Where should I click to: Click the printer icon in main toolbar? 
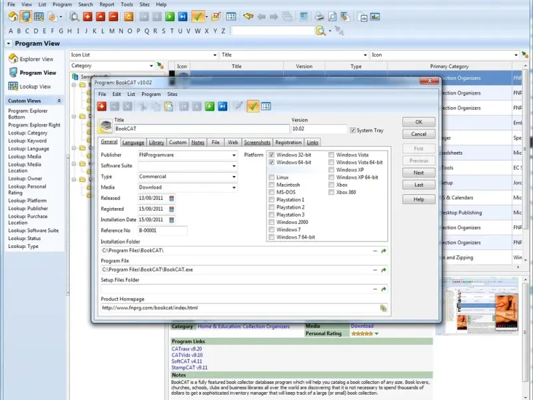[x=319, y=16]
